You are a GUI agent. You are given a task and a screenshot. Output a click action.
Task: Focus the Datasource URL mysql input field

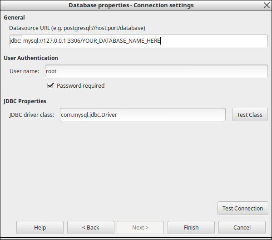[x=145, y=41]
